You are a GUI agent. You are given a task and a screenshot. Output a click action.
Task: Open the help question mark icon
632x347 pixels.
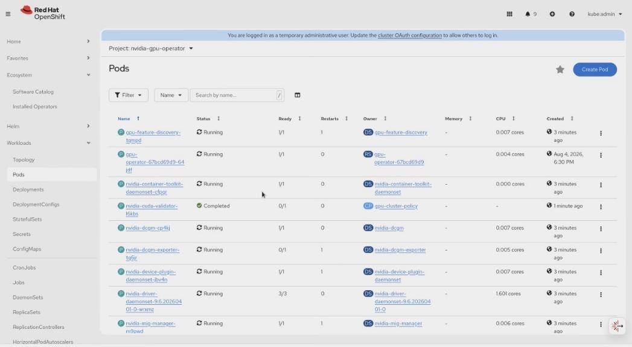pyautogui.click(x=572, y=14)
